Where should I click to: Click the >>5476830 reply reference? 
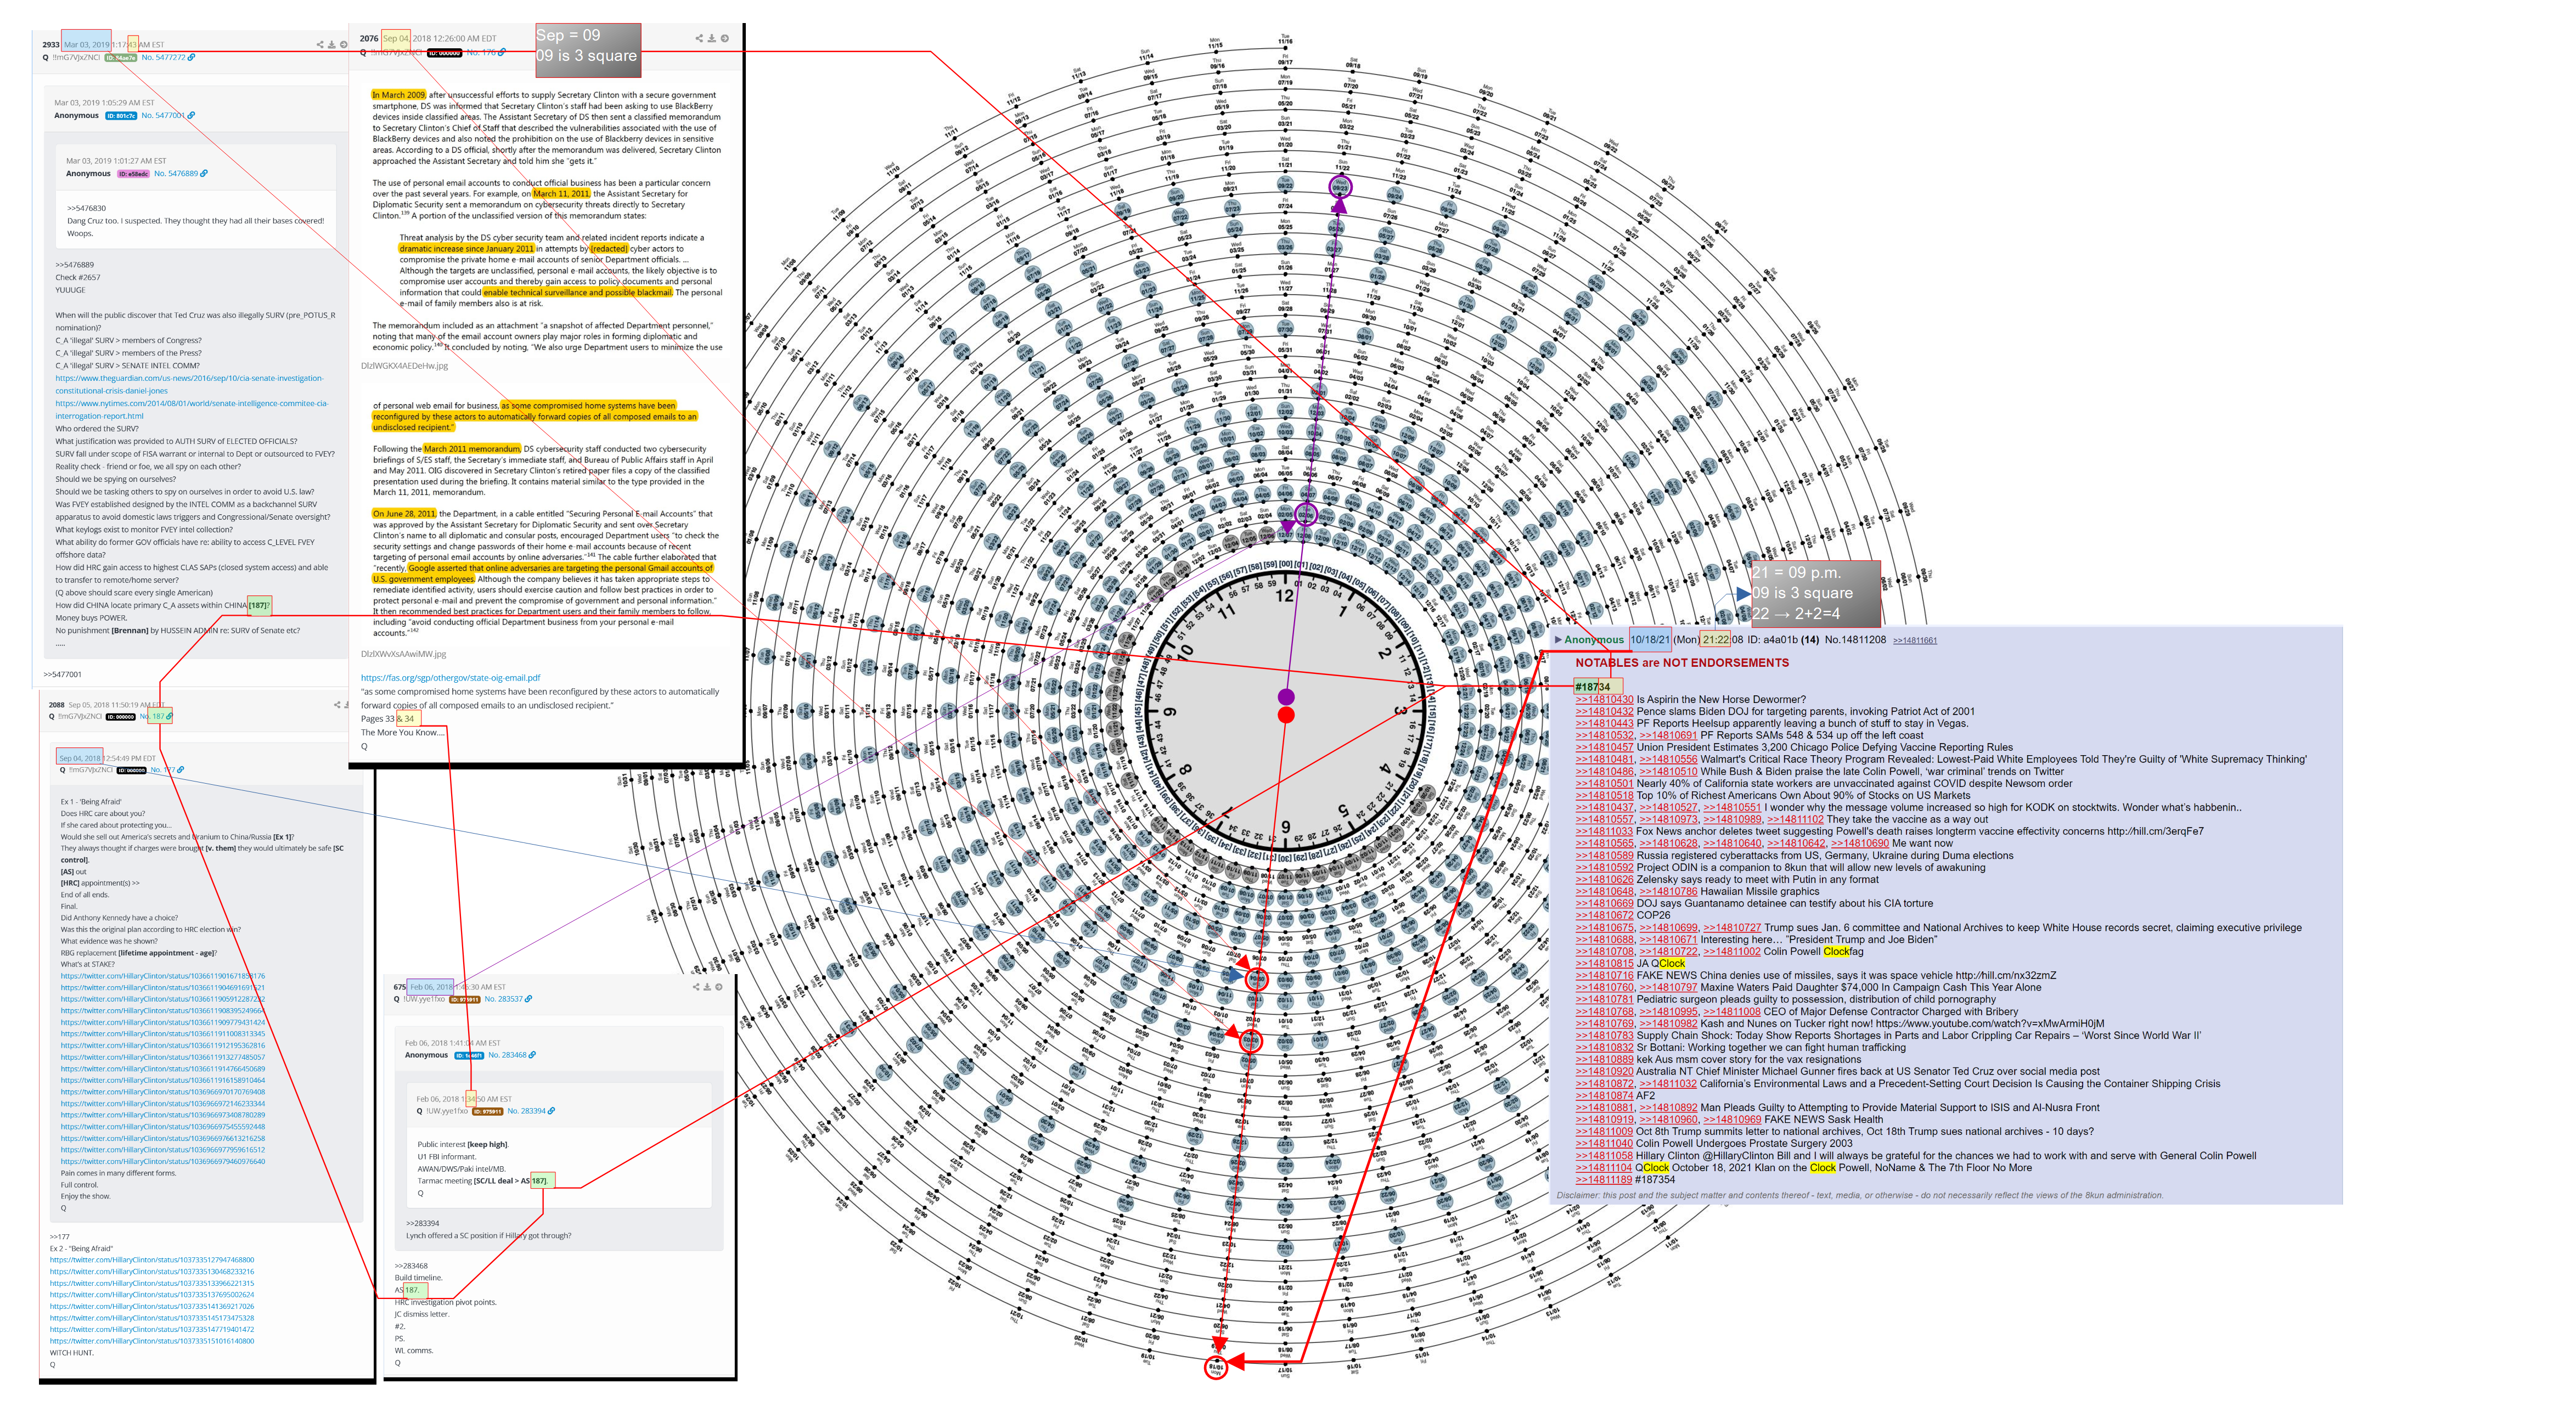86,208
